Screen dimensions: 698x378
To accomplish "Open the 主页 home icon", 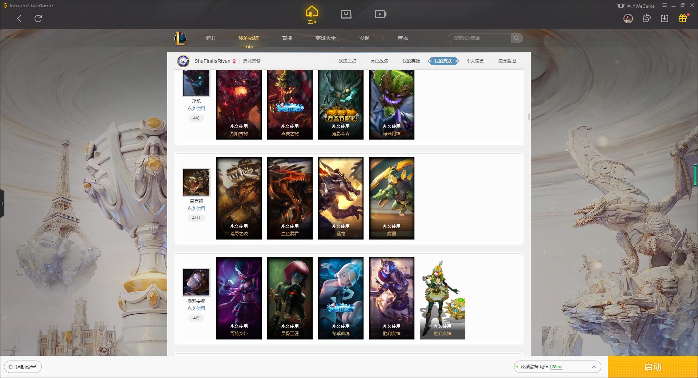I will point(312,15).
